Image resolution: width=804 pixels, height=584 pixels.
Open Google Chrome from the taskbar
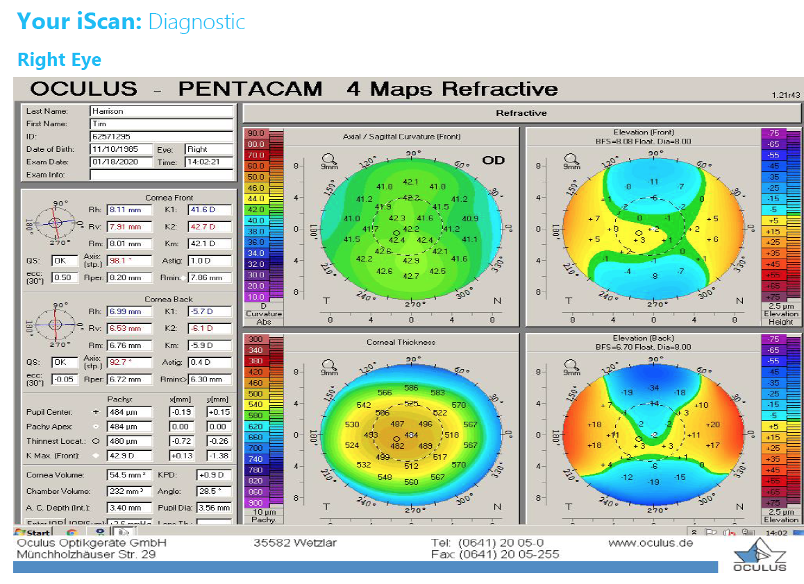click(x=72, y=532)
